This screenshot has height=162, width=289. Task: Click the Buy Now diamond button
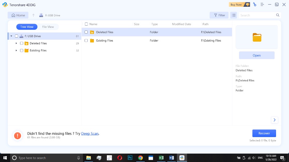tap(239, 5)
